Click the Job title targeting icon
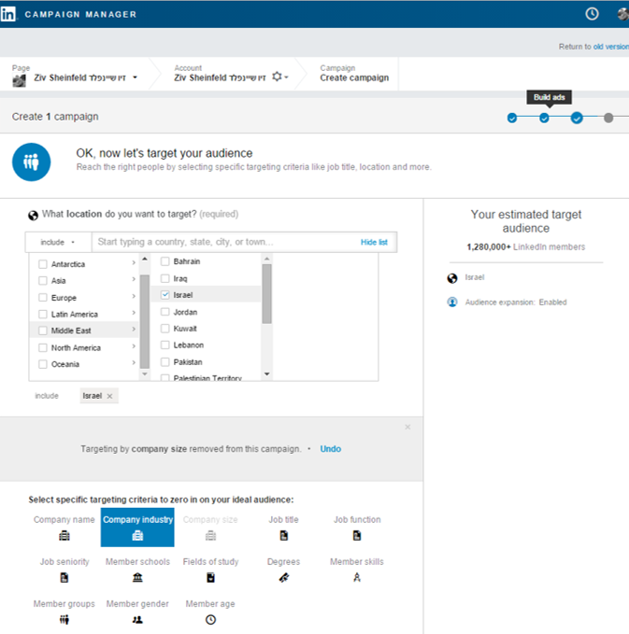 (284, 536)
